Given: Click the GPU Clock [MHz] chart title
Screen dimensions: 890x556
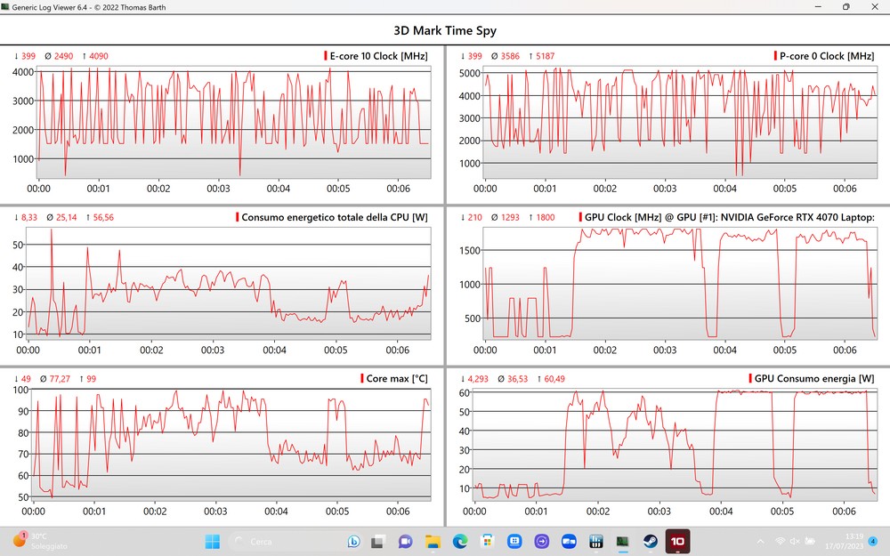Looking at the screenshot, I should (730, 217).
